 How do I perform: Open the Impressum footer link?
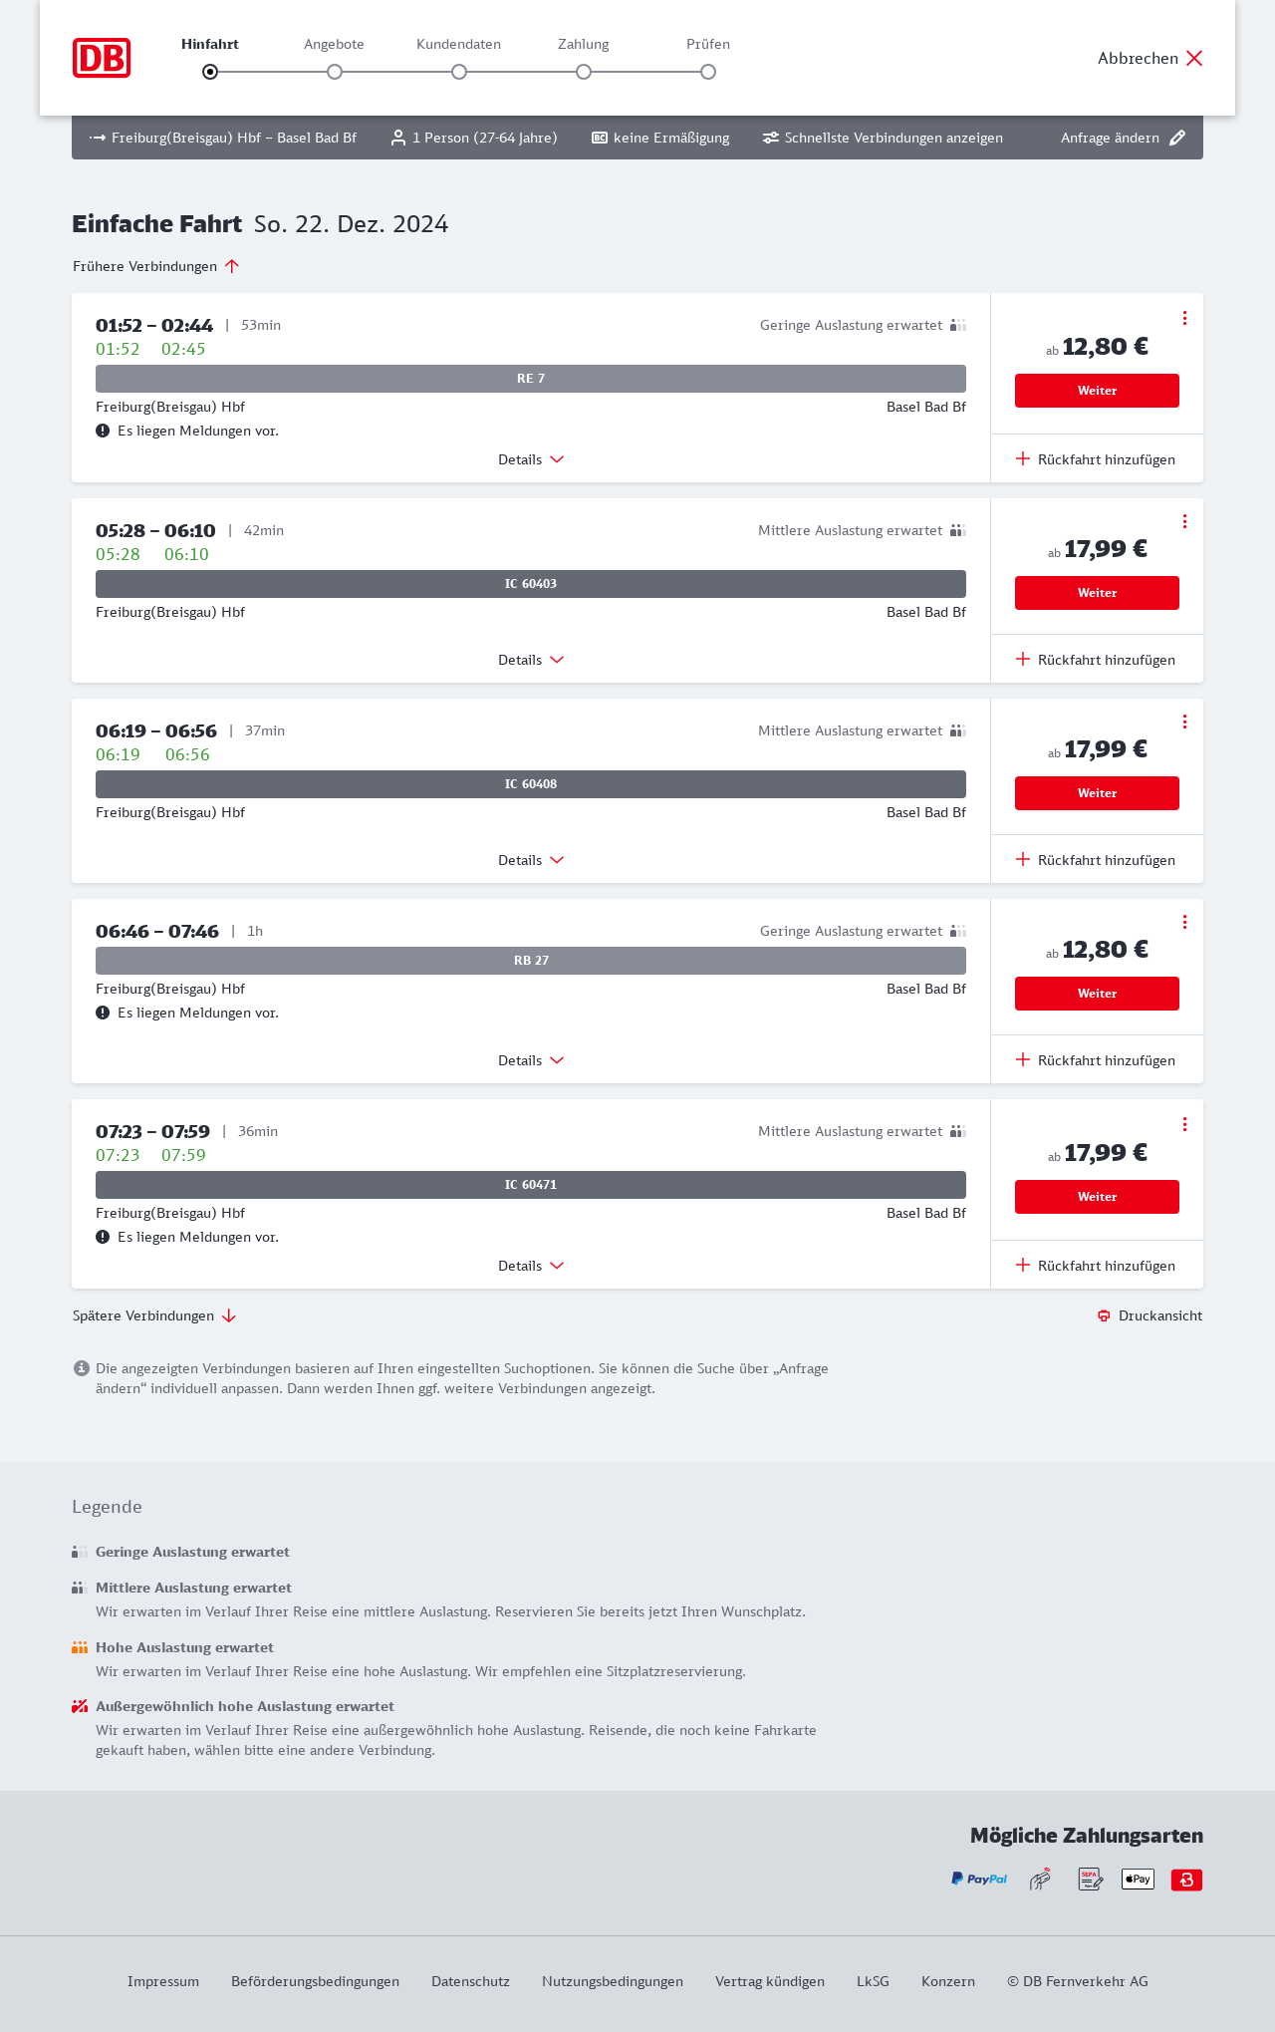163,1981
